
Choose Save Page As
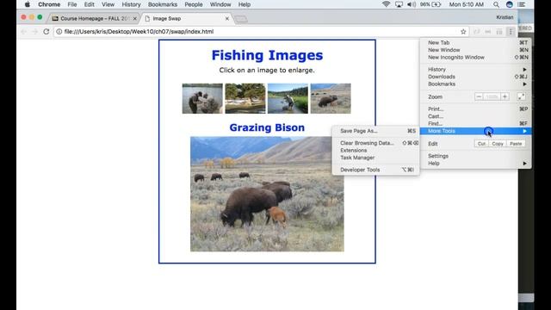coord(375,131)
